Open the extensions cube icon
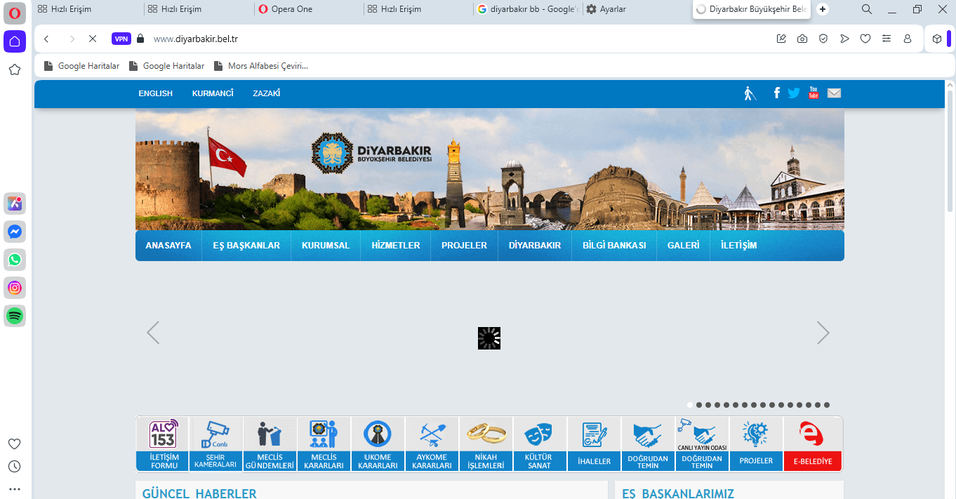The height and width of the screenshot is (499, 956). (x=936, y=39)
